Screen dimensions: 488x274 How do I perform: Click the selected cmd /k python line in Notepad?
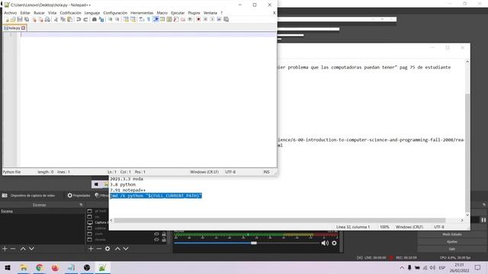(156, 196)
